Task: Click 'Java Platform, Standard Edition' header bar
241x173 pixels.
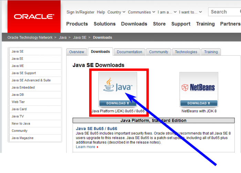Action: click(x=154, y=120)
